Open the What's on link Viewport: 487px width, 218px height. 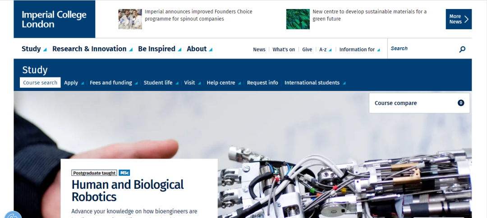point(284,49)
